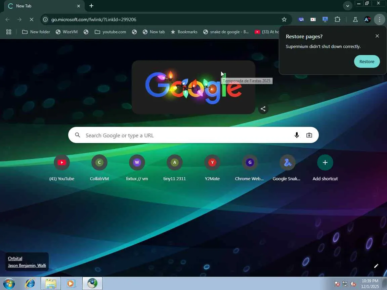Open the clock showing 10:39 PM

(x=370, y=284)
